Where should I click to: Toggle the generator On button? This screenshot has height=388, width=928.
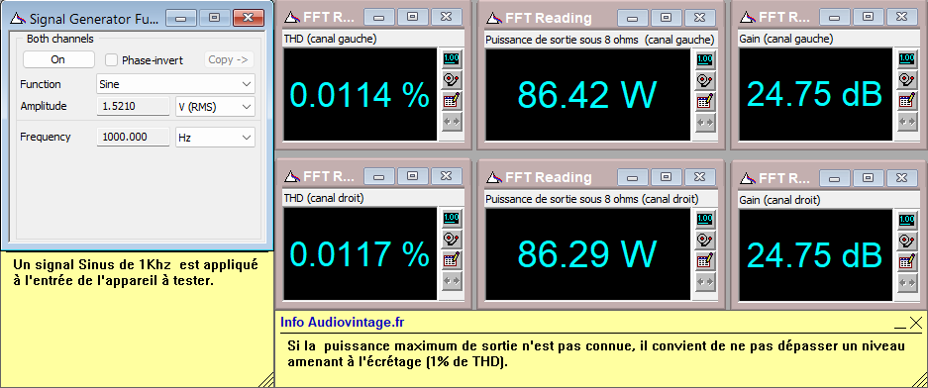tap(58, 59)
